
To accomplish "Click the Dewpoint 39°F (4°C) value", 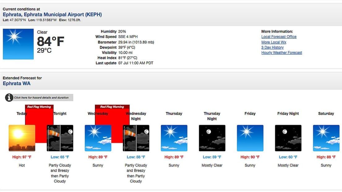I will coord(127,48).
